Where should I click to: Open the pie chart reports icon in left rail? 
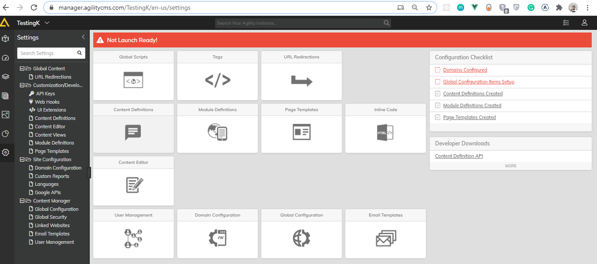pyautogui.click(x=5, y=134)
